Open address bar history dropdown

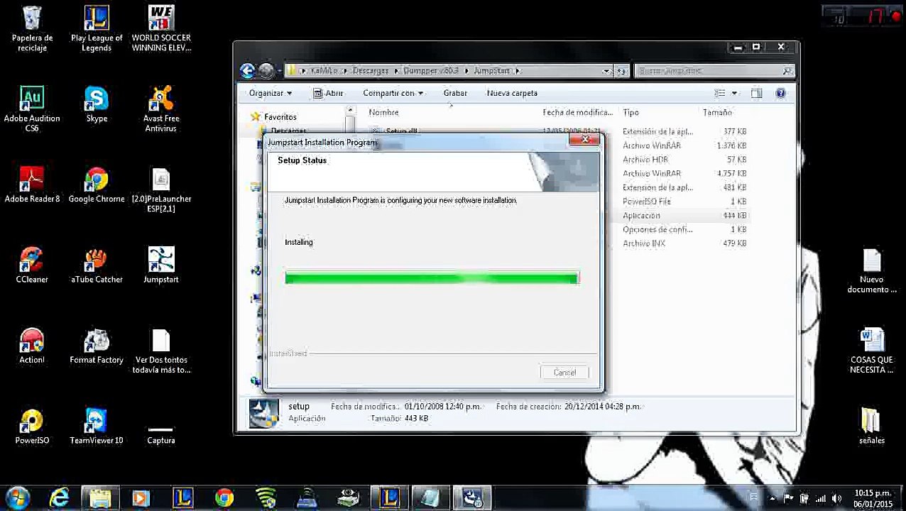[x=606, y=71]
